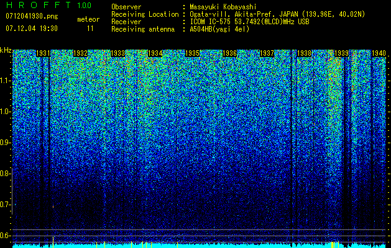
Task: Click the 1933 time marker
Action: pyautogui.click(x=117, y=53)
